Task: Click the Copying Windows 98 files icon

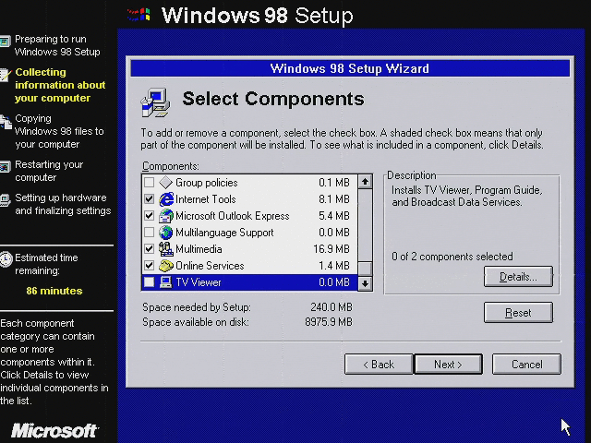Action: (6, 122)
